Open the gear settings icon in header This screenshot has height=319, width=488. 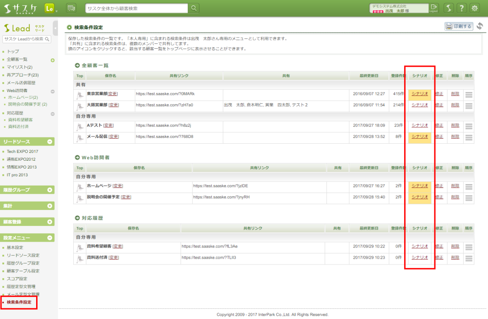474,8
